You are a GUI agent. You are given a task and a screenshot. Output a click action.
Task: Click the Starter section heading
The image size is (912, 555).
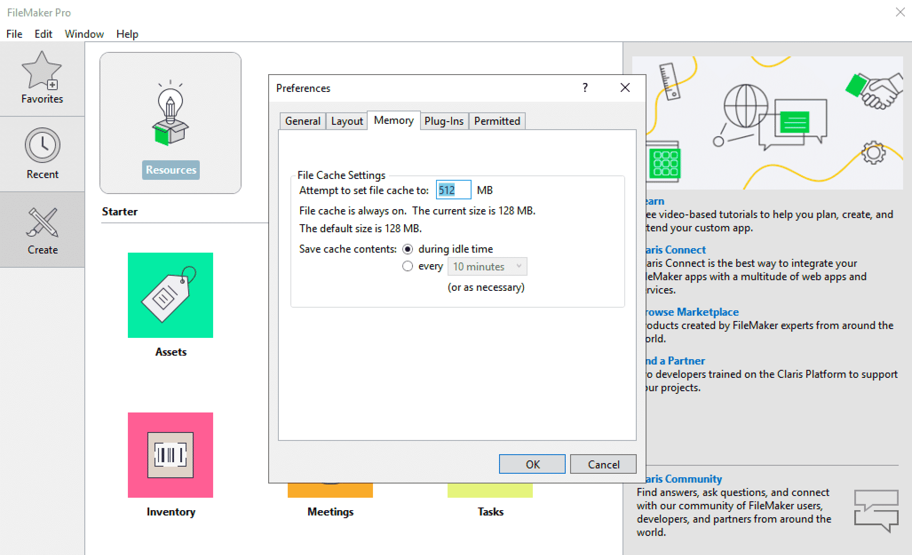tap(119, 212)
